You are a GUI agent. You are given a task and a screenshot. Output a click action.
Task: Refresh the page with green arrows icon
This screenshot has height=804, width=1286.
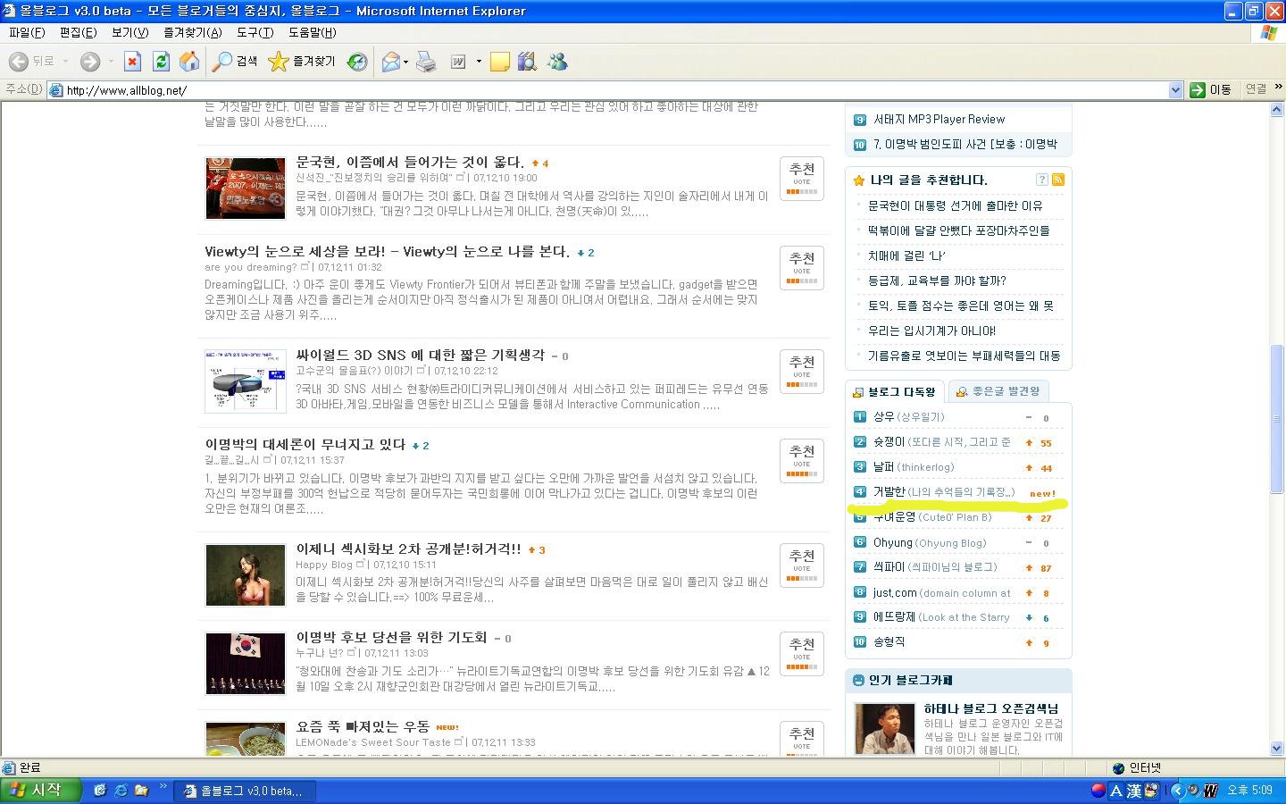(161, 61)
